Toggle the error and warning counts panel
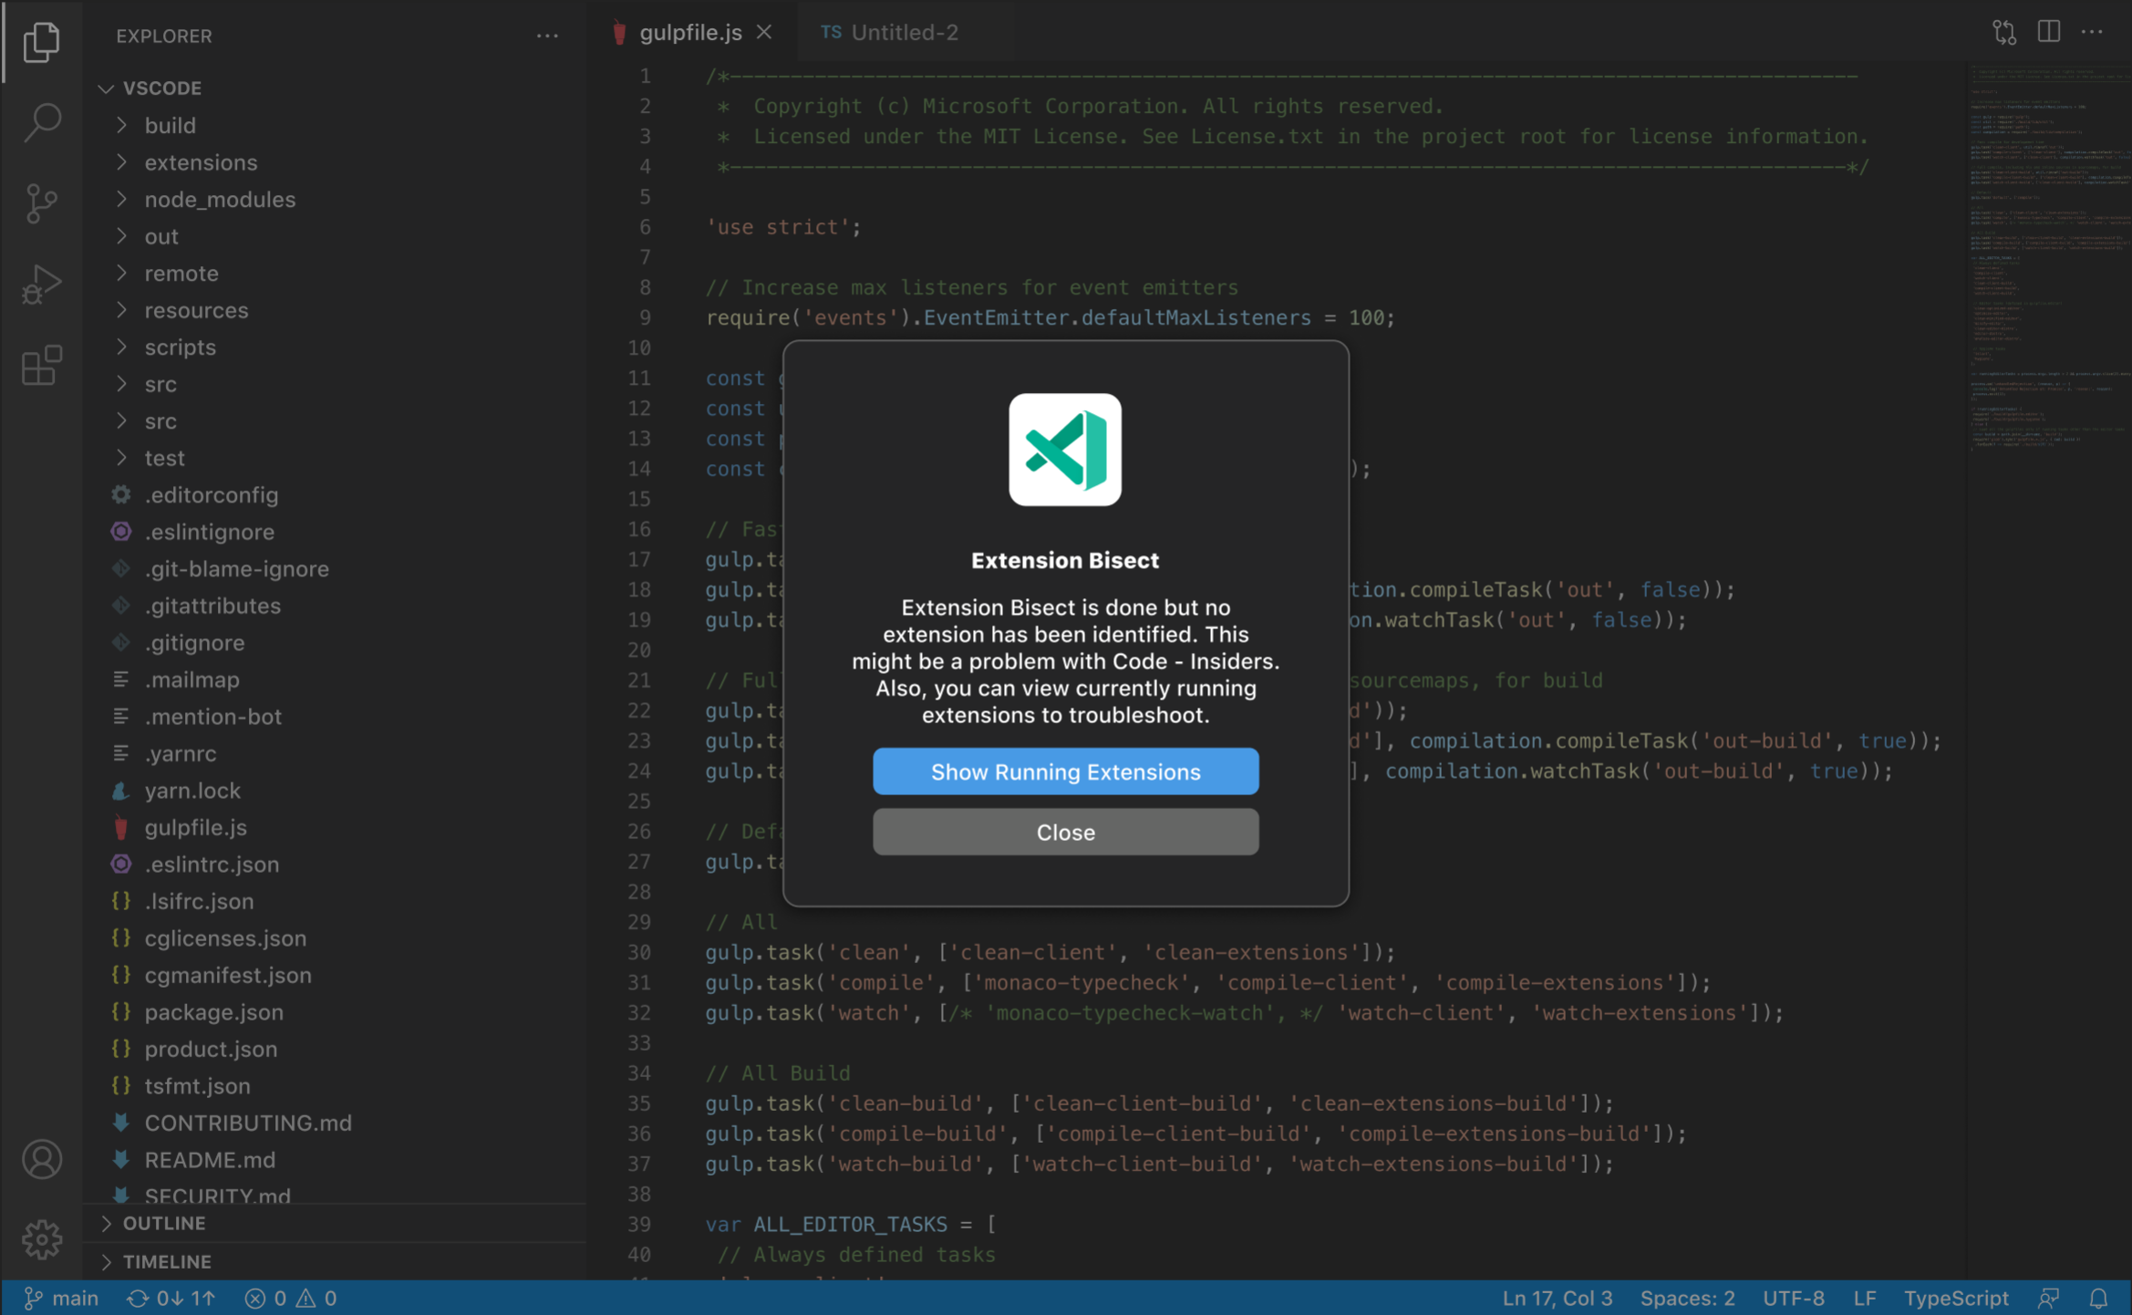2132x1315 pixels. [290, 1298]
